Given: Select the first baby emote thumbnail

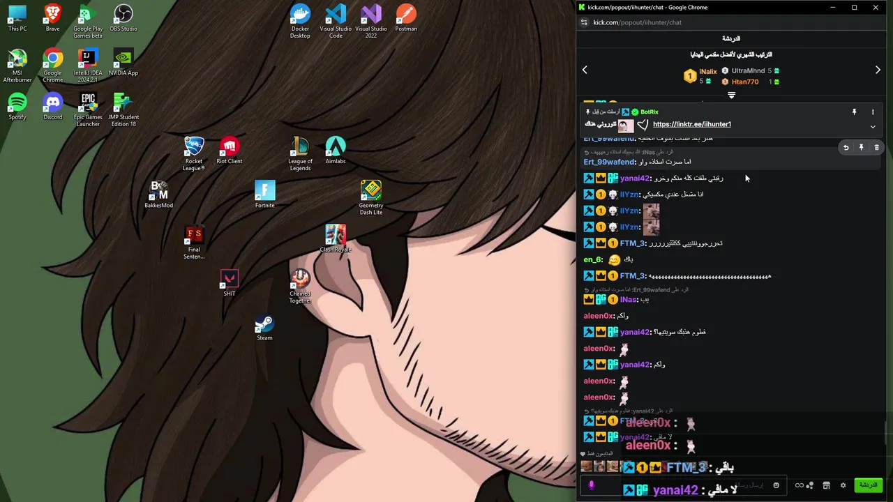Looking at the screenshot, I should pos(586,467).
